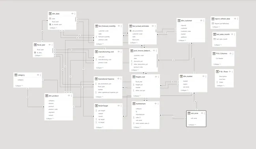Collapse the dim_product table card
The height and width of the screenshot is (149, 256).
[50, 119]
